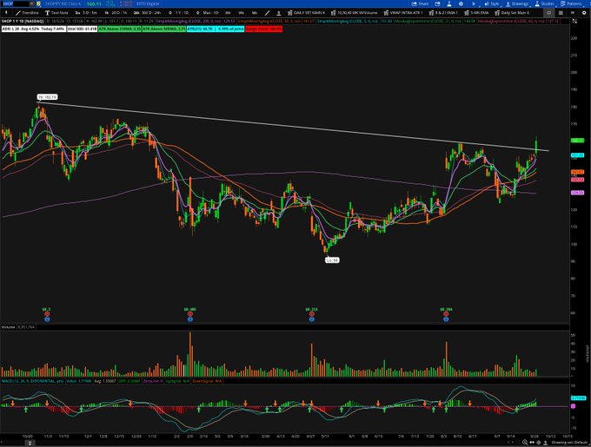Open chart settings gear icon

(461, 3)
